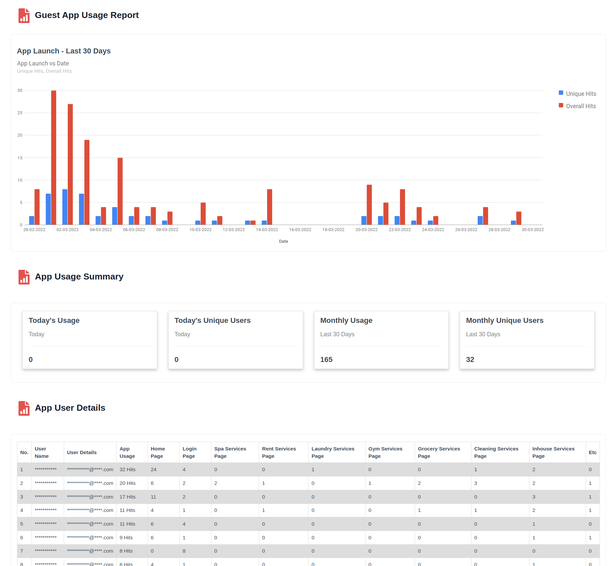This screenshot has width=616, height=566.
Task: Select the Monthly Unique Users card
Action: [x=527, y=340]
